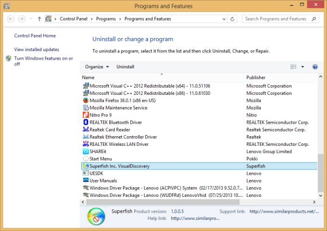
Task: Click the horizontal scrollbar thumb
Action: pos(163,202)
